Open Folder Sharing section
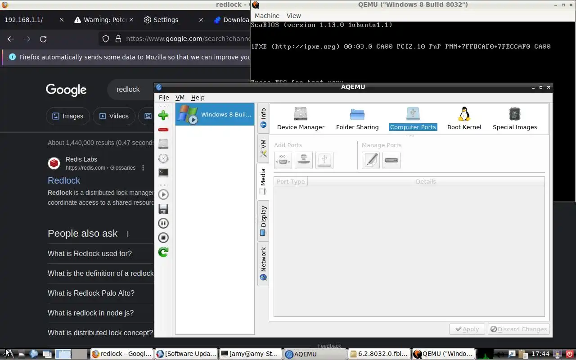Screen dimensions: 576x360 [x=357, y=119]
